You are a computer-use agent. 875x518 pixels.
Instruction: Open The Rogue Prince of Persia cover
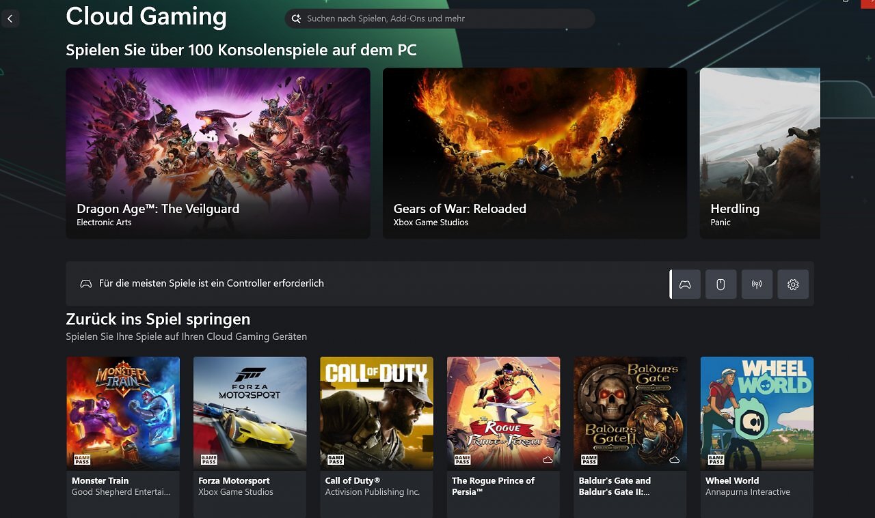(504, 413)
